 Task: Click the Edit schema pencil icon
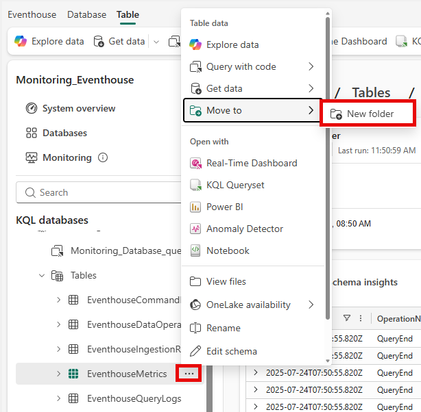pos(195,351)
